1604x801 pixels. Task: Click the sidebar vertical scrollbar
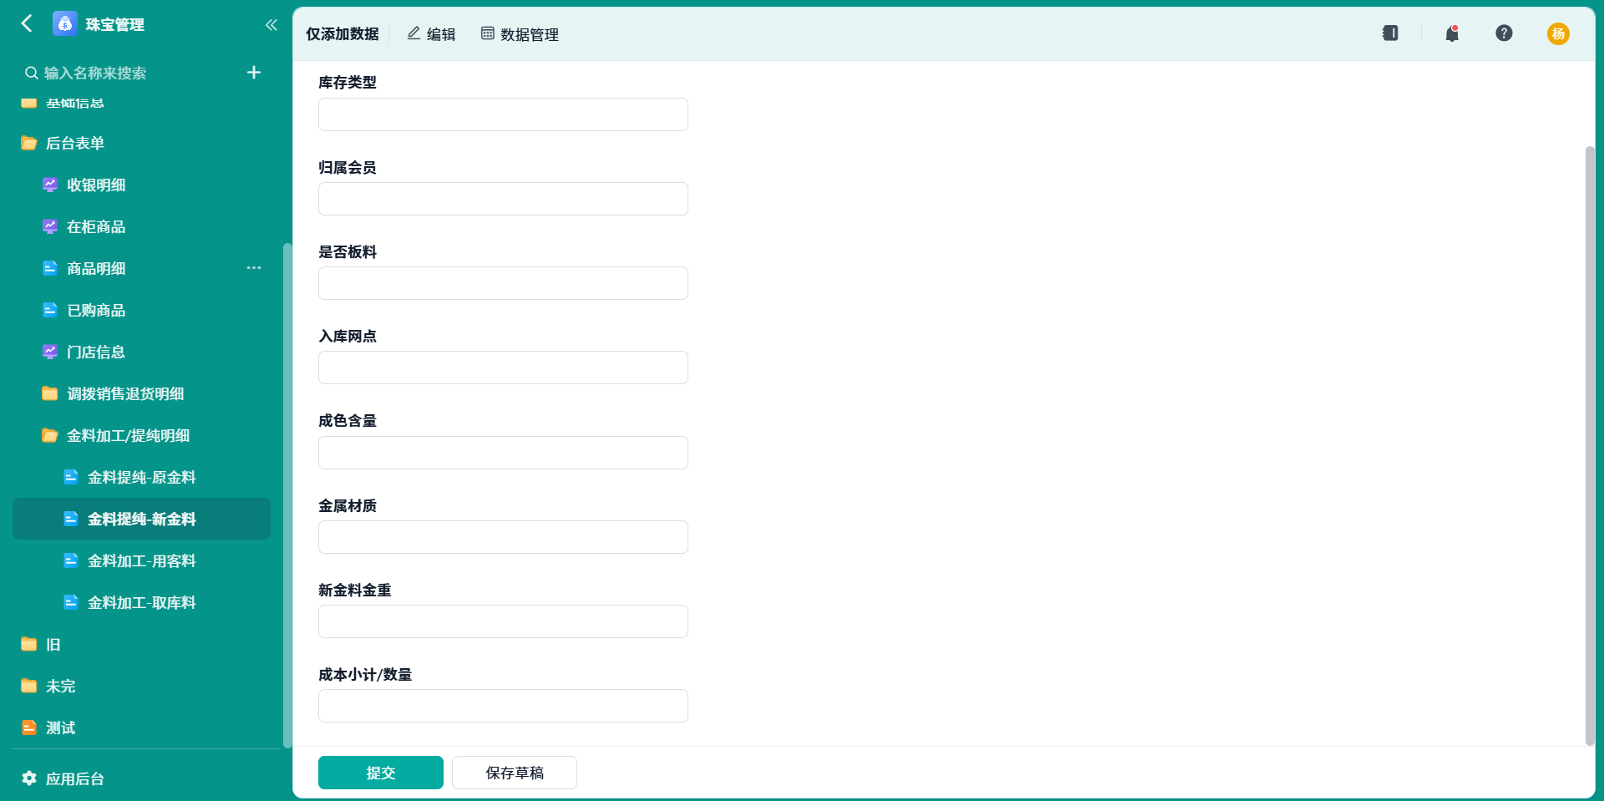(287, 495)
